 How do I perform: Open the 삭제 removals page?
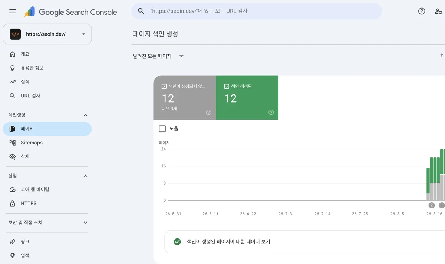pos(47,157)
